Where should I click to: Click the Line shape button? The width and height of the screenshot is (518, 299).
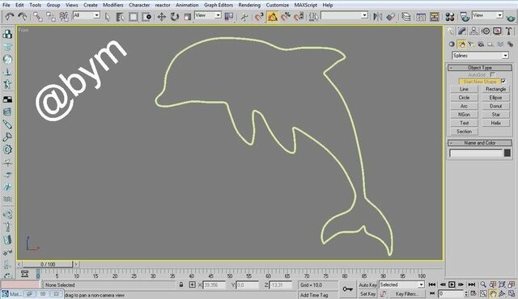[x=464, y=89]
